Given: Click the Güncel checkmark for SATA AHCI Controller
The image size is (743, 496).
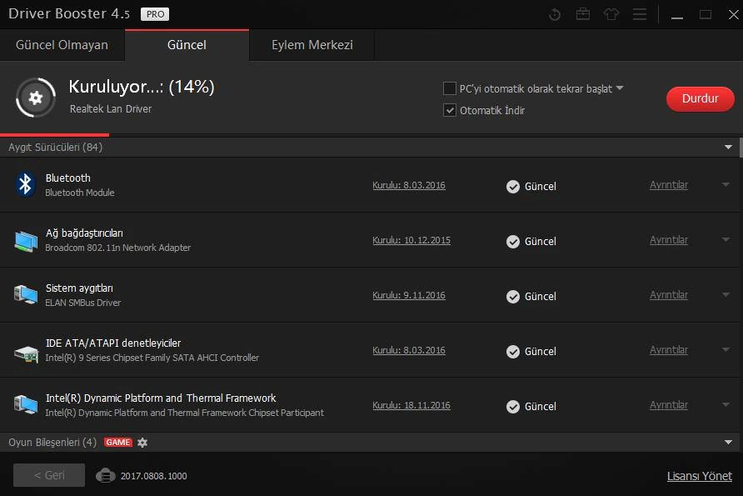Looking at the screenshot, I should pos(513,352).
